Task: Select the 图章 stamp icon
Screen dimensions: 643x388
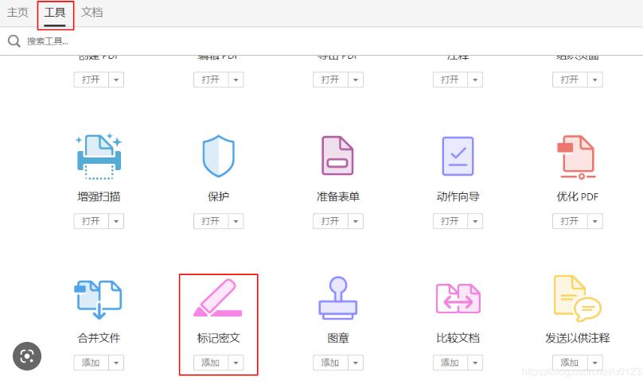Action: (x=338, y=298)
